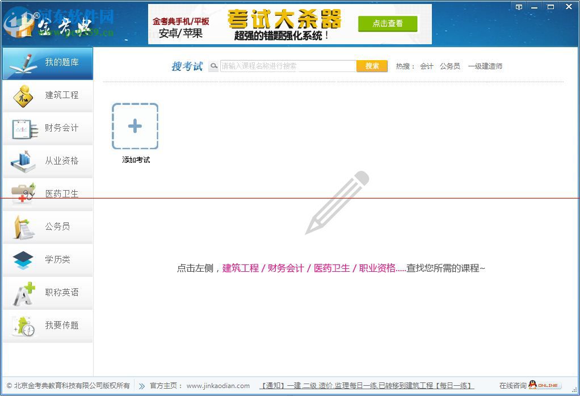
Task: Click the panel icon left of minimize button
Action: click(x=518, y=7)
